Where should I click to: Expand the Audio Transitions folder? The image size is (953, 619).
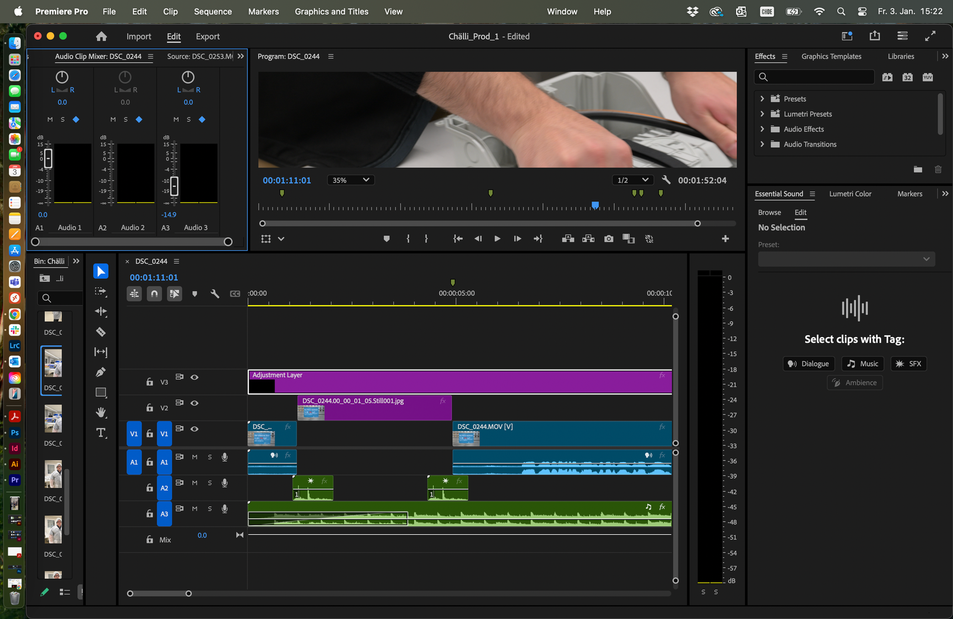click(x=762, y=144)
